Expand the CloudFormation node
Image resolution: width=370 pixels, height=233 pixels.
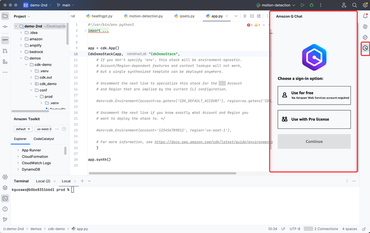18,156
